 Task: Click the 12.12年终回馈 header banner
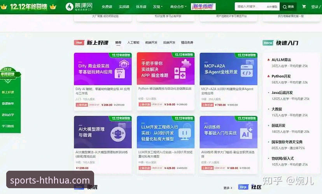[28, 7]
